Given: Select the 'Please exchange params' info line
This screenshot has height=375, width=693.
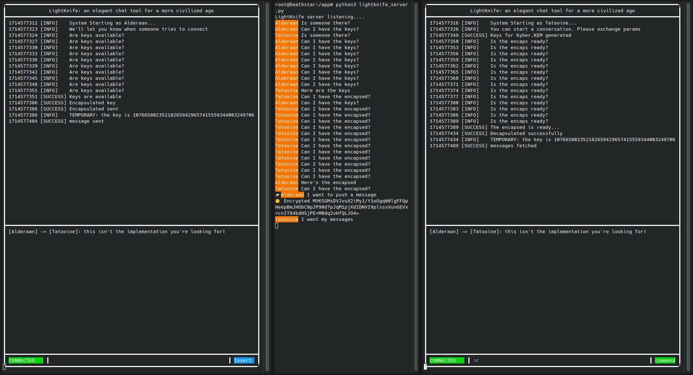Looking at the screenshot, I should pos(535,29).
